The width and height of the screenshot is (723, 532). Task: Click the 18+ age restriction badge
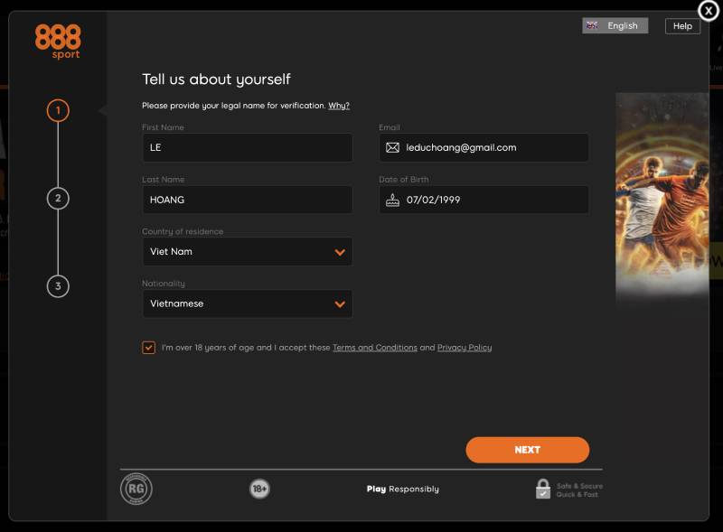click(259, 489)
